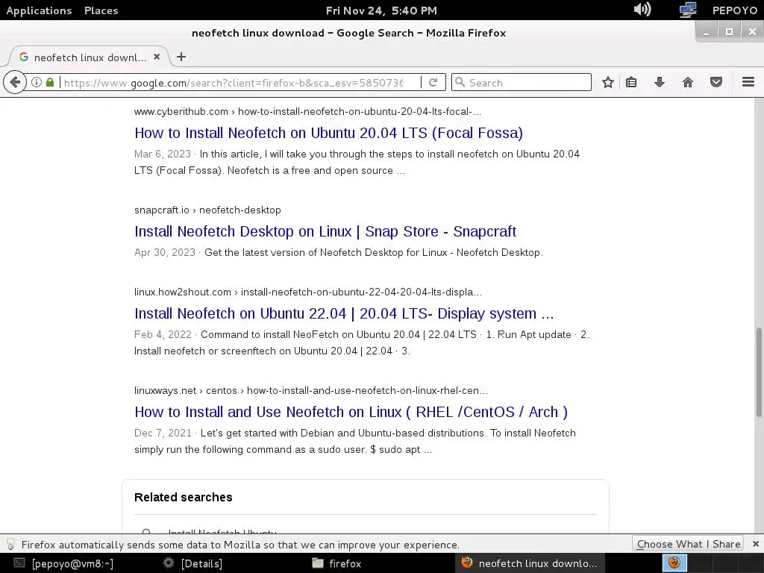
Task: Click the lightbulb icon in the notification bar
Action: [x=10, y=544]
